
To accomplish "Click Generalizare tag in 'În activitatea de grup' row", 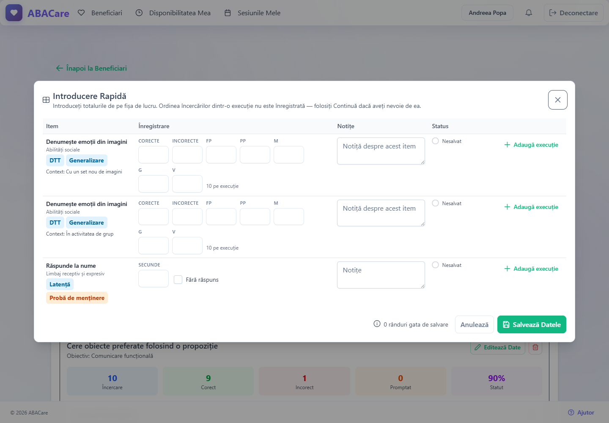I will pos(86,222).
